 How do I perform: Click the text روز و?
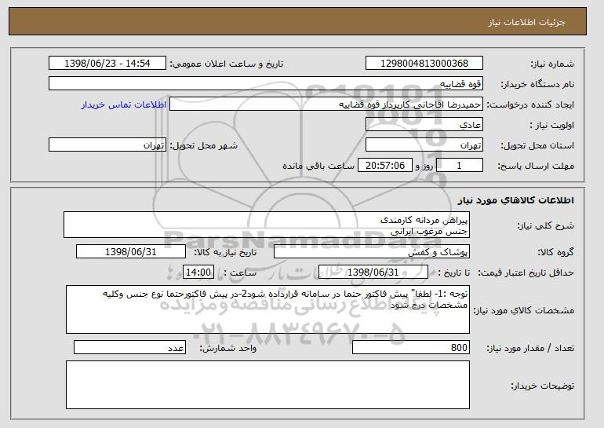click(424, 166)
